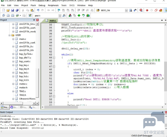Collapse the else block fold marker
Screen dimensions: 167x137
54,96
